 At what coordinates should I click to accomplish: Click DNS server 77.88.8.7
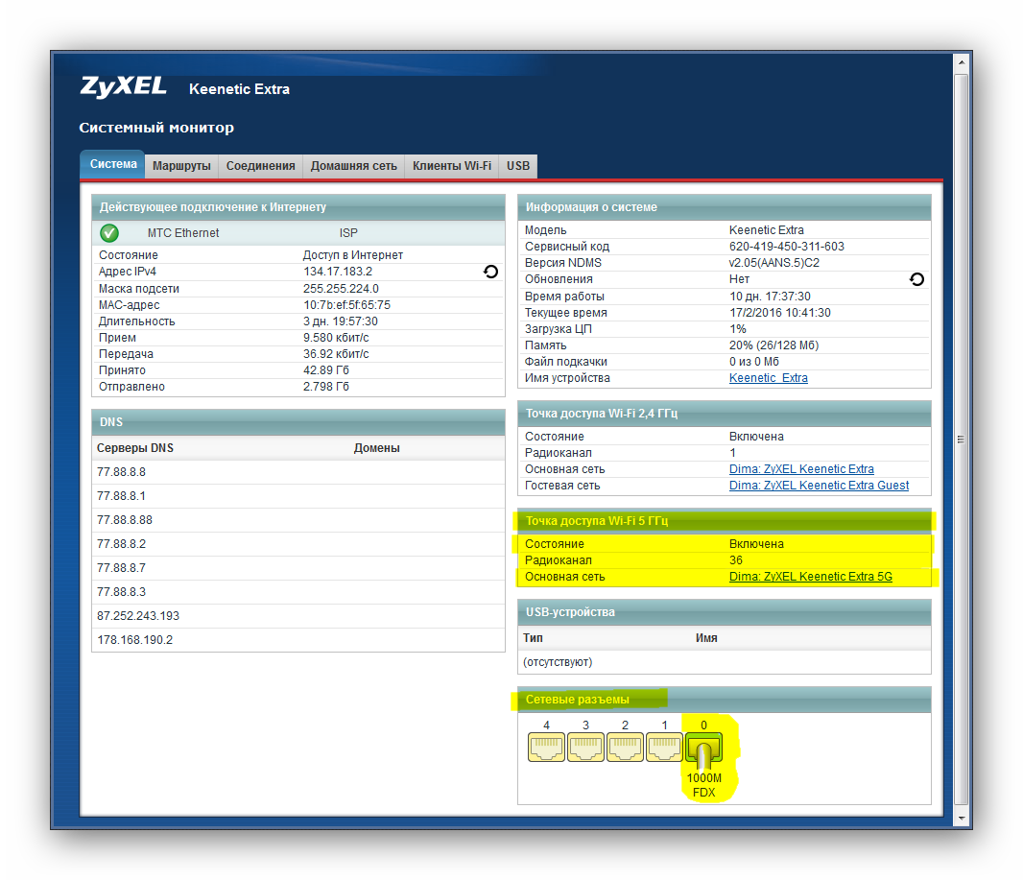(x=121, y=568)
